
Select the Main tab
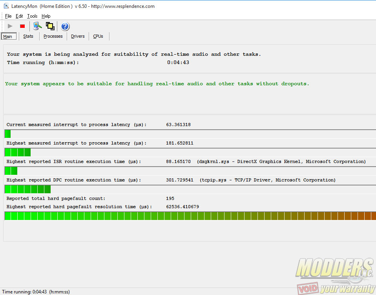(9, 37)
